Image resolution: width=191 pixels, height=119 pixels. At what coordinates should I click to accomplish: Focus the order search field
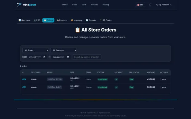click(x=86, y=57)
